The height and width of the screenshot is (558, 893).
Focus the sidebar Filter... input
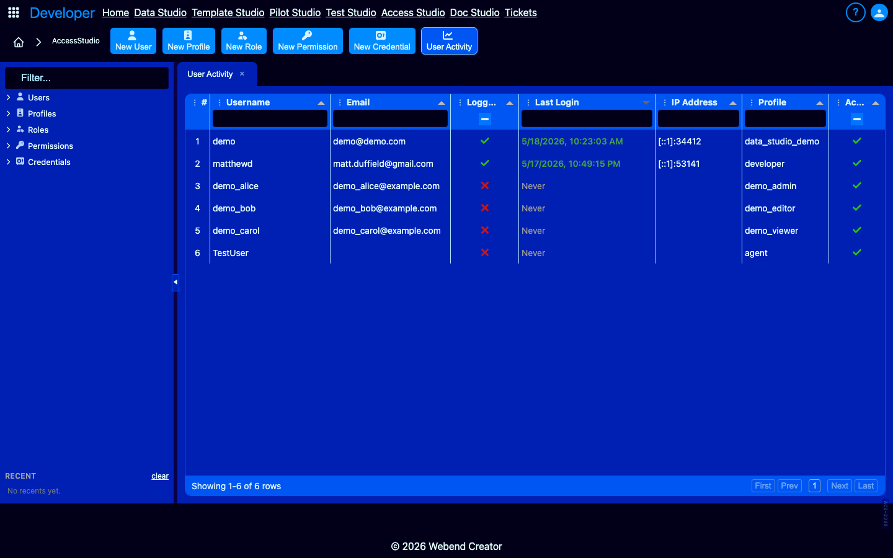pos(87,78)
